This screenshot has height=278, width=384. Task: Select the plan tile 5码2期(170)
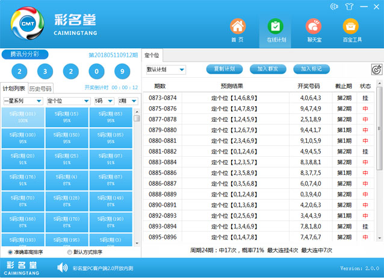(67, 223)
